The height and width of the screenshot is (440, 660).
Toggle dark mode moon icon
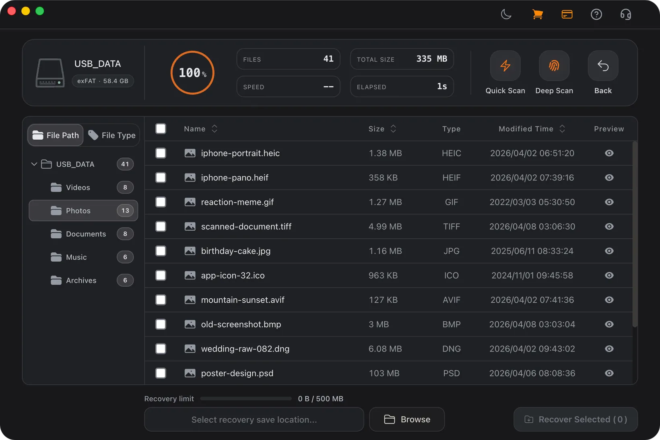click(x=506, y=14)
